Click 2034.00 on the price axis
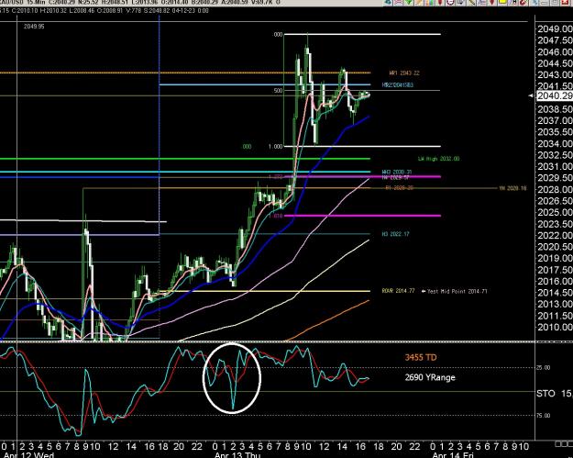 click(555, 144)
